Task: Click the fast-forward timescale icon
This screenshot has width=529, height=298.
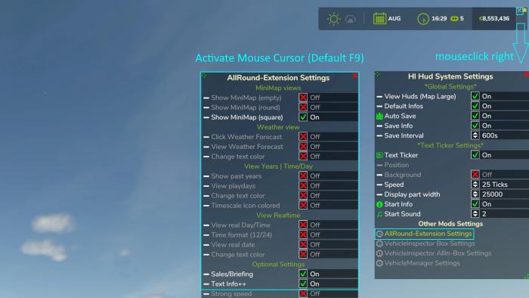Action: [454, 19]
